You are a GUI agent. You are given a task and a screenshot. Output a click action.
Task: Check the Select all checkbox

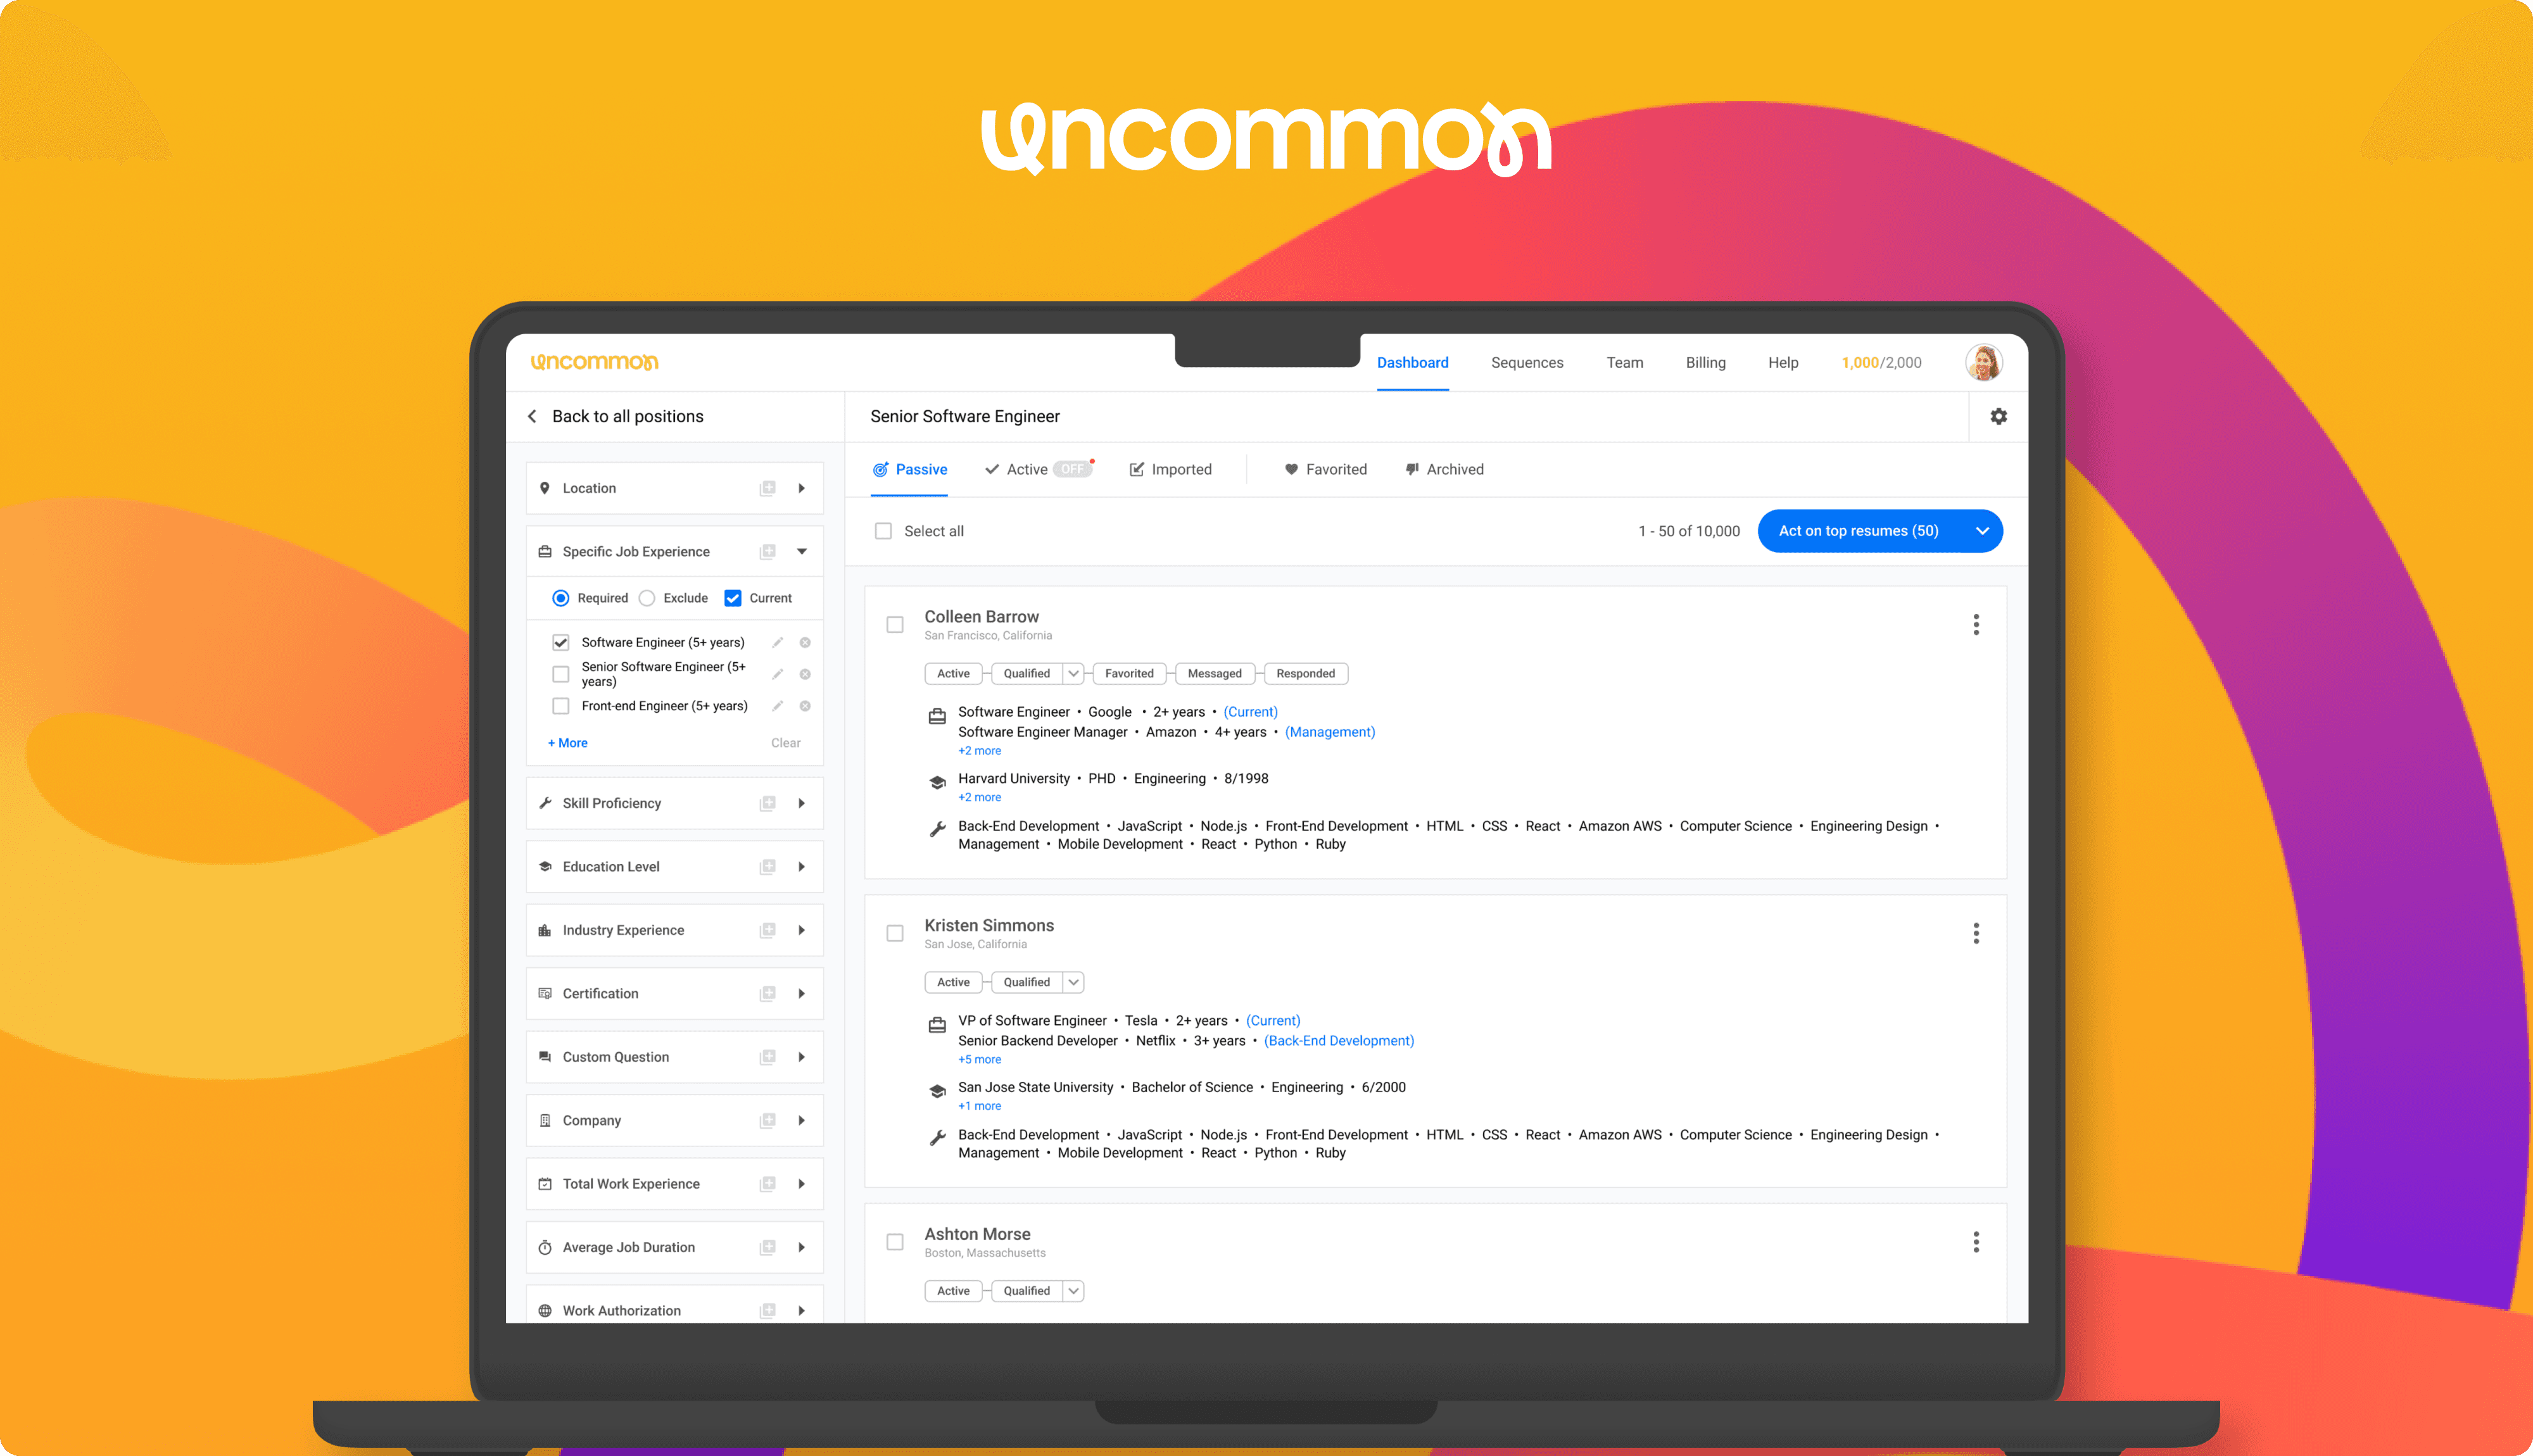click(x=883, y=531)
